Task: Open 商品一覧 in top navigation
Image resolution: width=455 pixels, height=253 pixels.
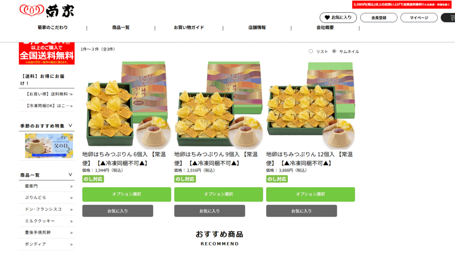Action: [121, 27]
